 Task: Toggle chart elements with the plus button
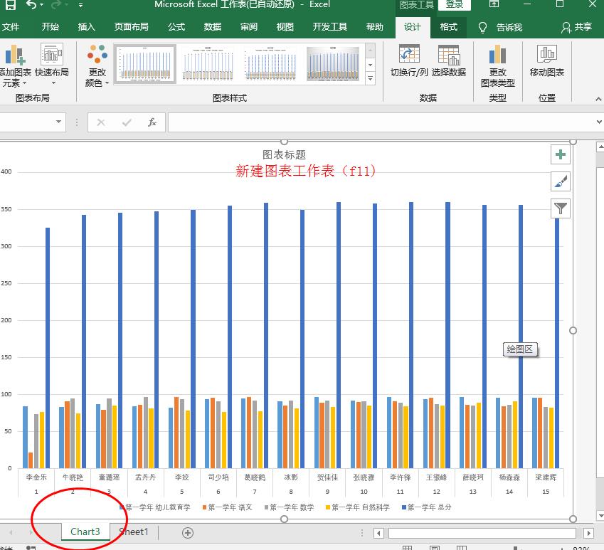pos(561,154)
